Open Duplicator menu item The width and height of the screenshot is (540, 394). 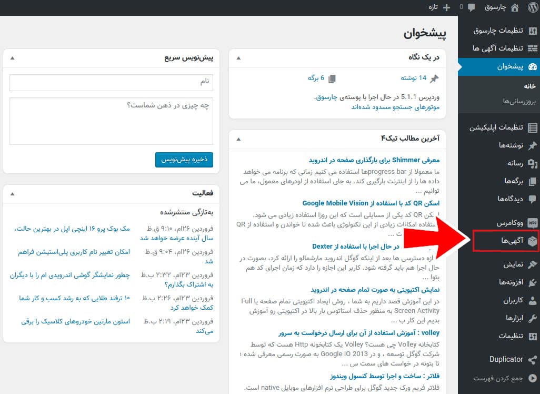[506, 360]
